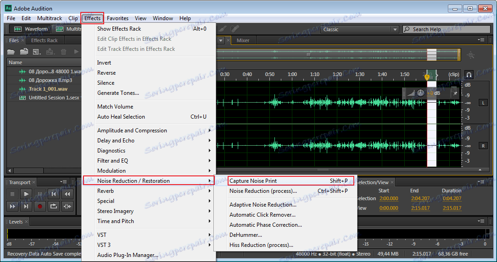497x262 pixels.
Task: Click the preview play icon in Files panel
Action: click(x=76, y=52)
